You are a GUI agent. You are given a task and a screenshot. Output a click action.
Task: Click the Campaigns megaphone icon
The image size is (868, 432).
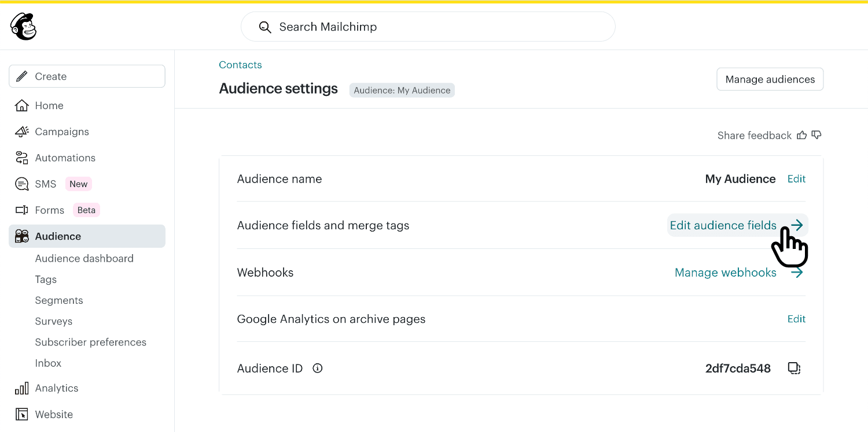(x=22, y=132)
